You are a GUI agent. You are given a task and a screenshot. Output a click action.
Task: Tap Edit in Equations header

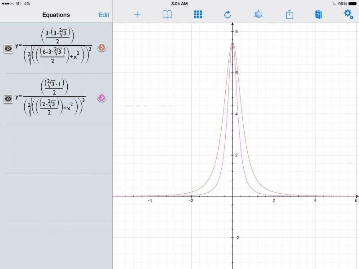point(104,15)
